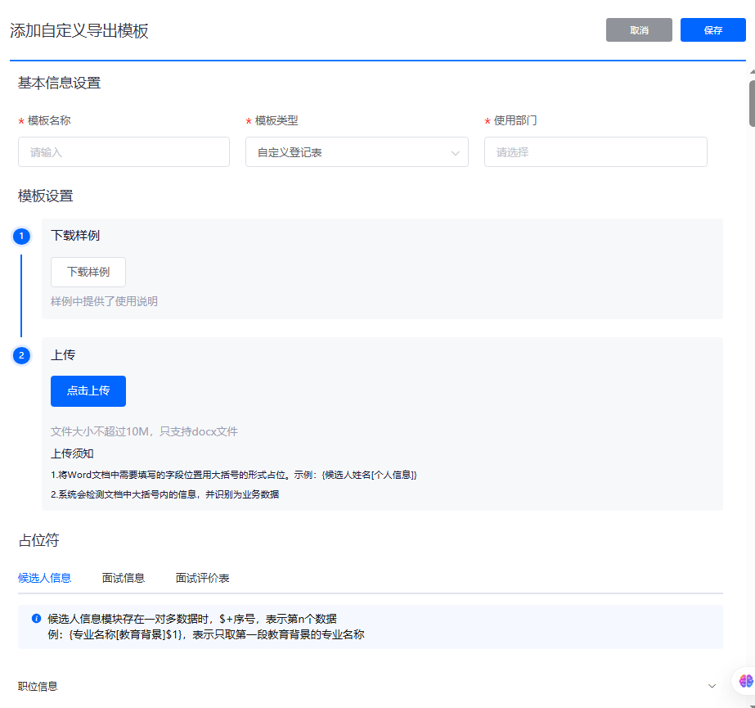This screenshot has width=755, height=708.
Task: Open the 使用部门 selection field
Action: point(595,151)
